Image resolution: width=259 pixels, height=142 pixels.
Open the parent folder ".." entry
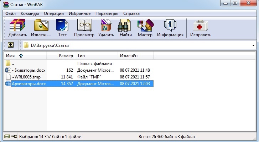pos(14,64)
